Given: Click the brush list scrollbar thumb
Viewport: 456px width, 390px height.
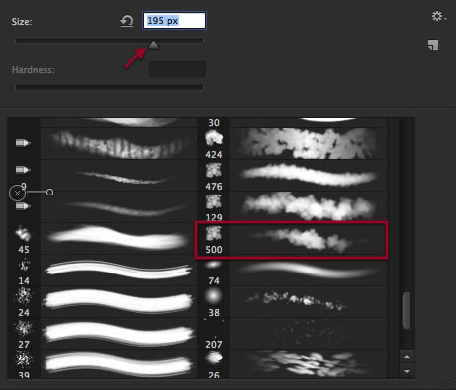Looking at the screenshot, I should (407, 310).
